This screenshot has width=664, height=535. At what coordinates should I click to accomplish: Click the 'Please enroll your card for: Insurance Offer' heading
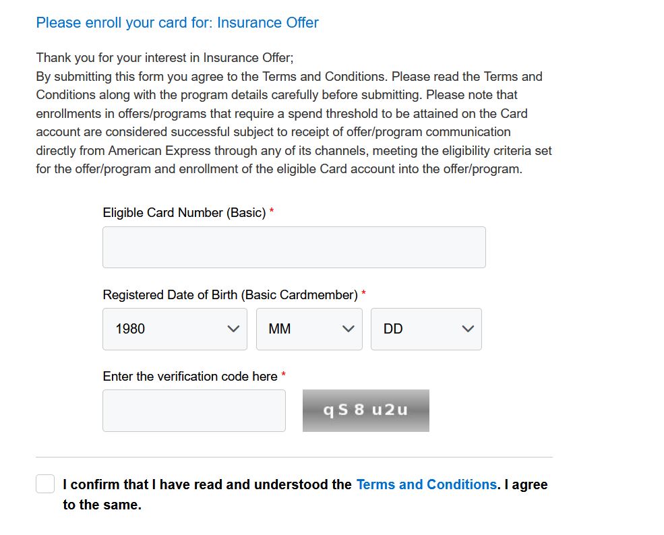tap(177, 22)
